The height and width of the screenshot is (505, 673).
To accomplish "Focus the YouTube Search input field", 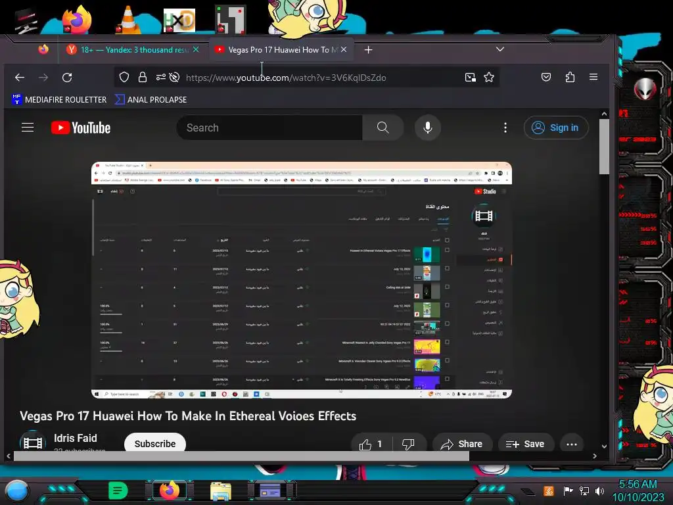I will pyautogui.click(x=269, y=128).
